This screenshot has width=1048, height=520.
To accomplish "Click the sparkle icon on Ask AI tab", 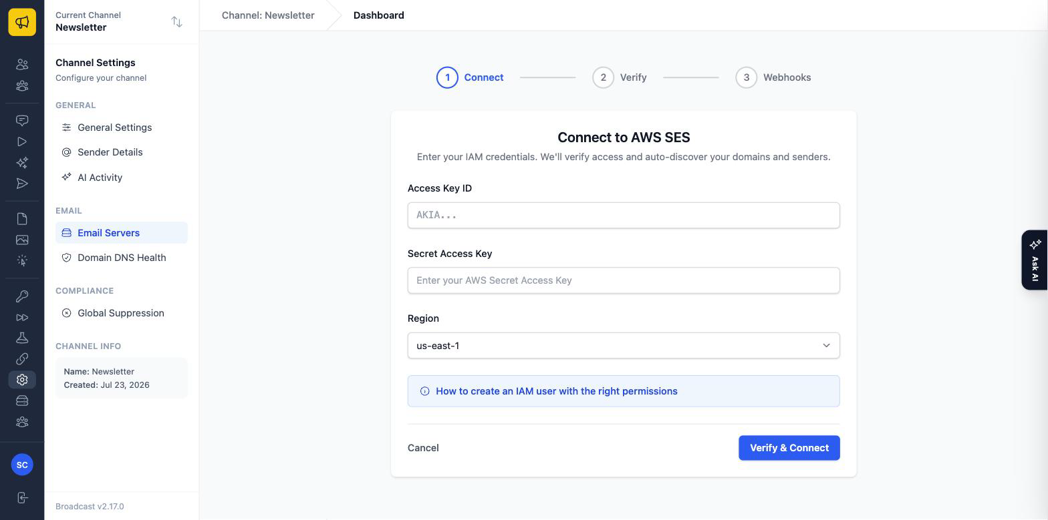I will pos(1035,244).
